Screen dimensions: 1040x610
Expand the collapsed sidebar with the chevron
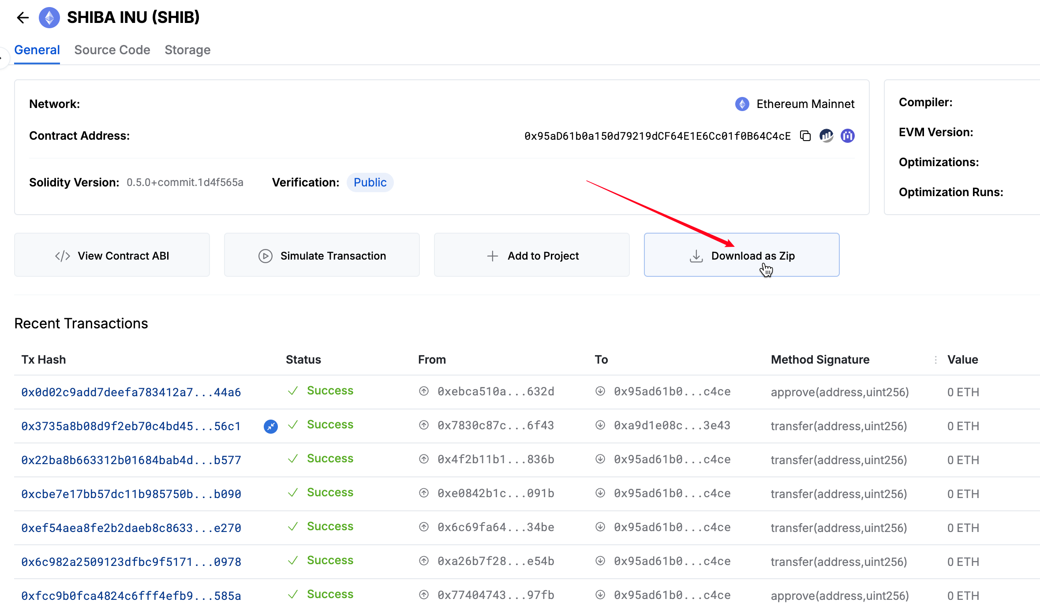tap(2, 58)
